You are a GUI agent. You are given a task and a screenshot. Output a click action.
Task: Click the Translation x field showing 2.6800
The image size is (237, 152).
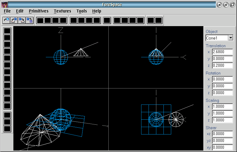[x=222, y=52]
